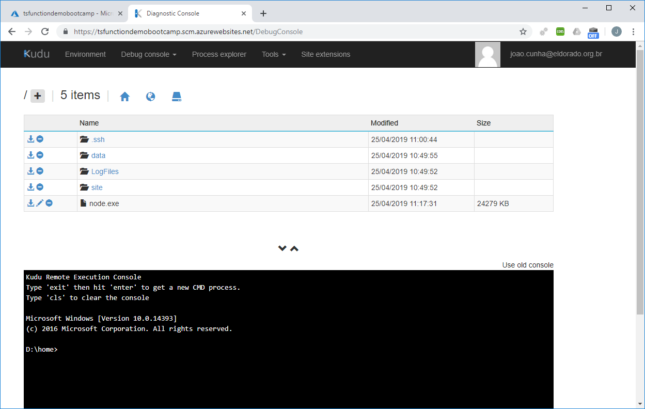The image size is (645, 409).
Task: Open Chrome profile J avatar
Action: tap(616, 32)
